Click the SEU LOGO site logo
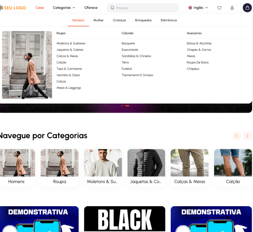This screenshot has height=232, width=253. tap(13, 8)
